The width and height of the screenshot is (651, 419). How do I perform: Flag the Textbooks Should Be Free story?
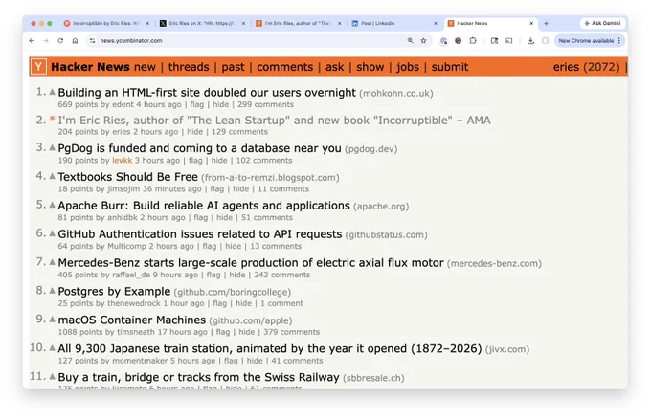click(216, 189)
